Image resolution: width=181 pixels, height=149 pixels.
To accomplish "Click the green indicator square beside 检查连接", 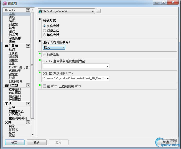I will point(40,54).
